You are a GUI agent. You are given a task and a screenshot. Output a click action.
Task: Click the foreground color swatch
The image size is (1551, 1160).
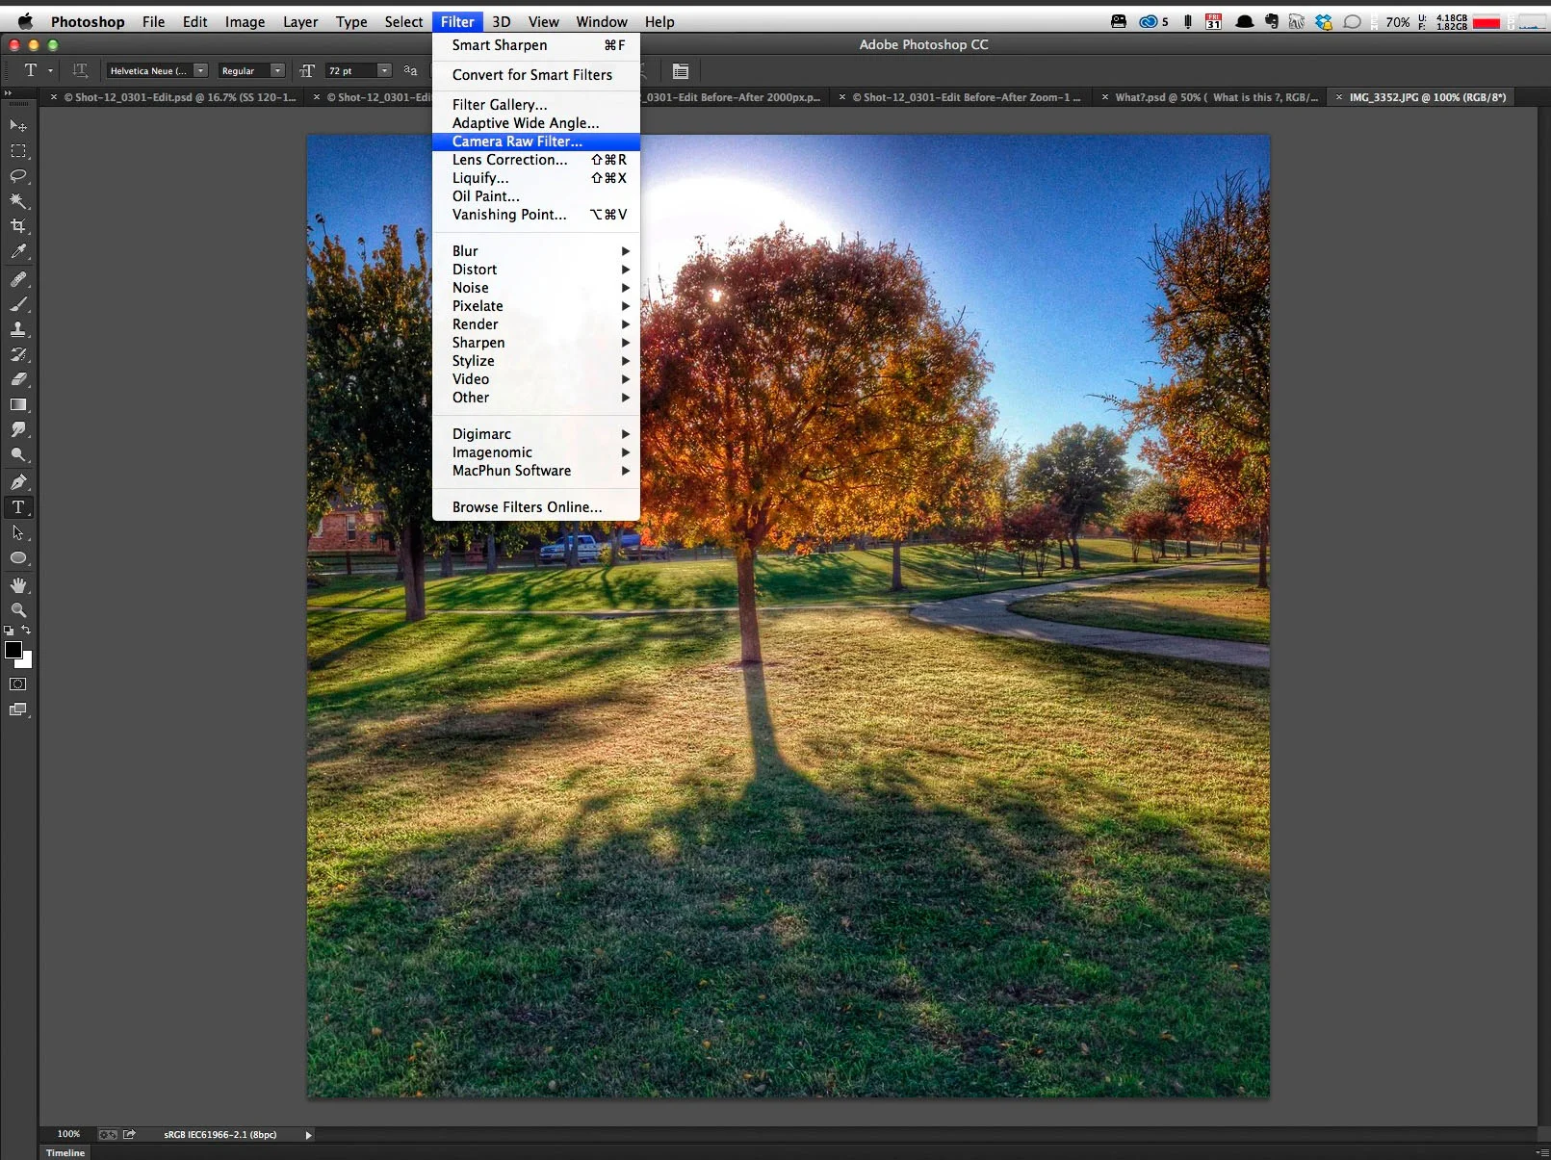click(x=14, y=650)
